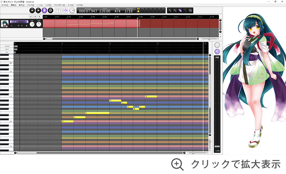The height and width of the screenshot is (174, 286).
Task: Click the TEMPO value 120.00
Action: point(105,11)
